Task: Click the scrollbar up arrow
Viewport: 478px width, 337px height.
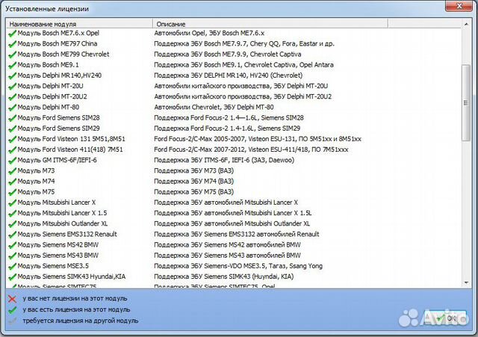Action: tap(466, 24)
